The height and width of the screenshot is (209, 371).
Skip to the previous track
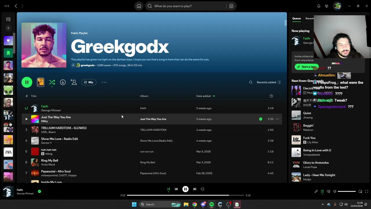point(176,189)
